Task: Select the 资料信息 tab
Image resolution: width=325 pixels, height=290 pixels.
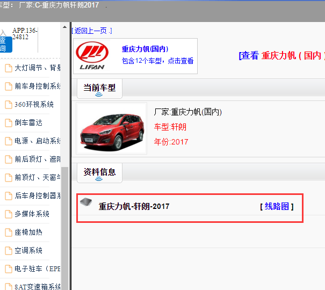Action: tap(99, 173)
